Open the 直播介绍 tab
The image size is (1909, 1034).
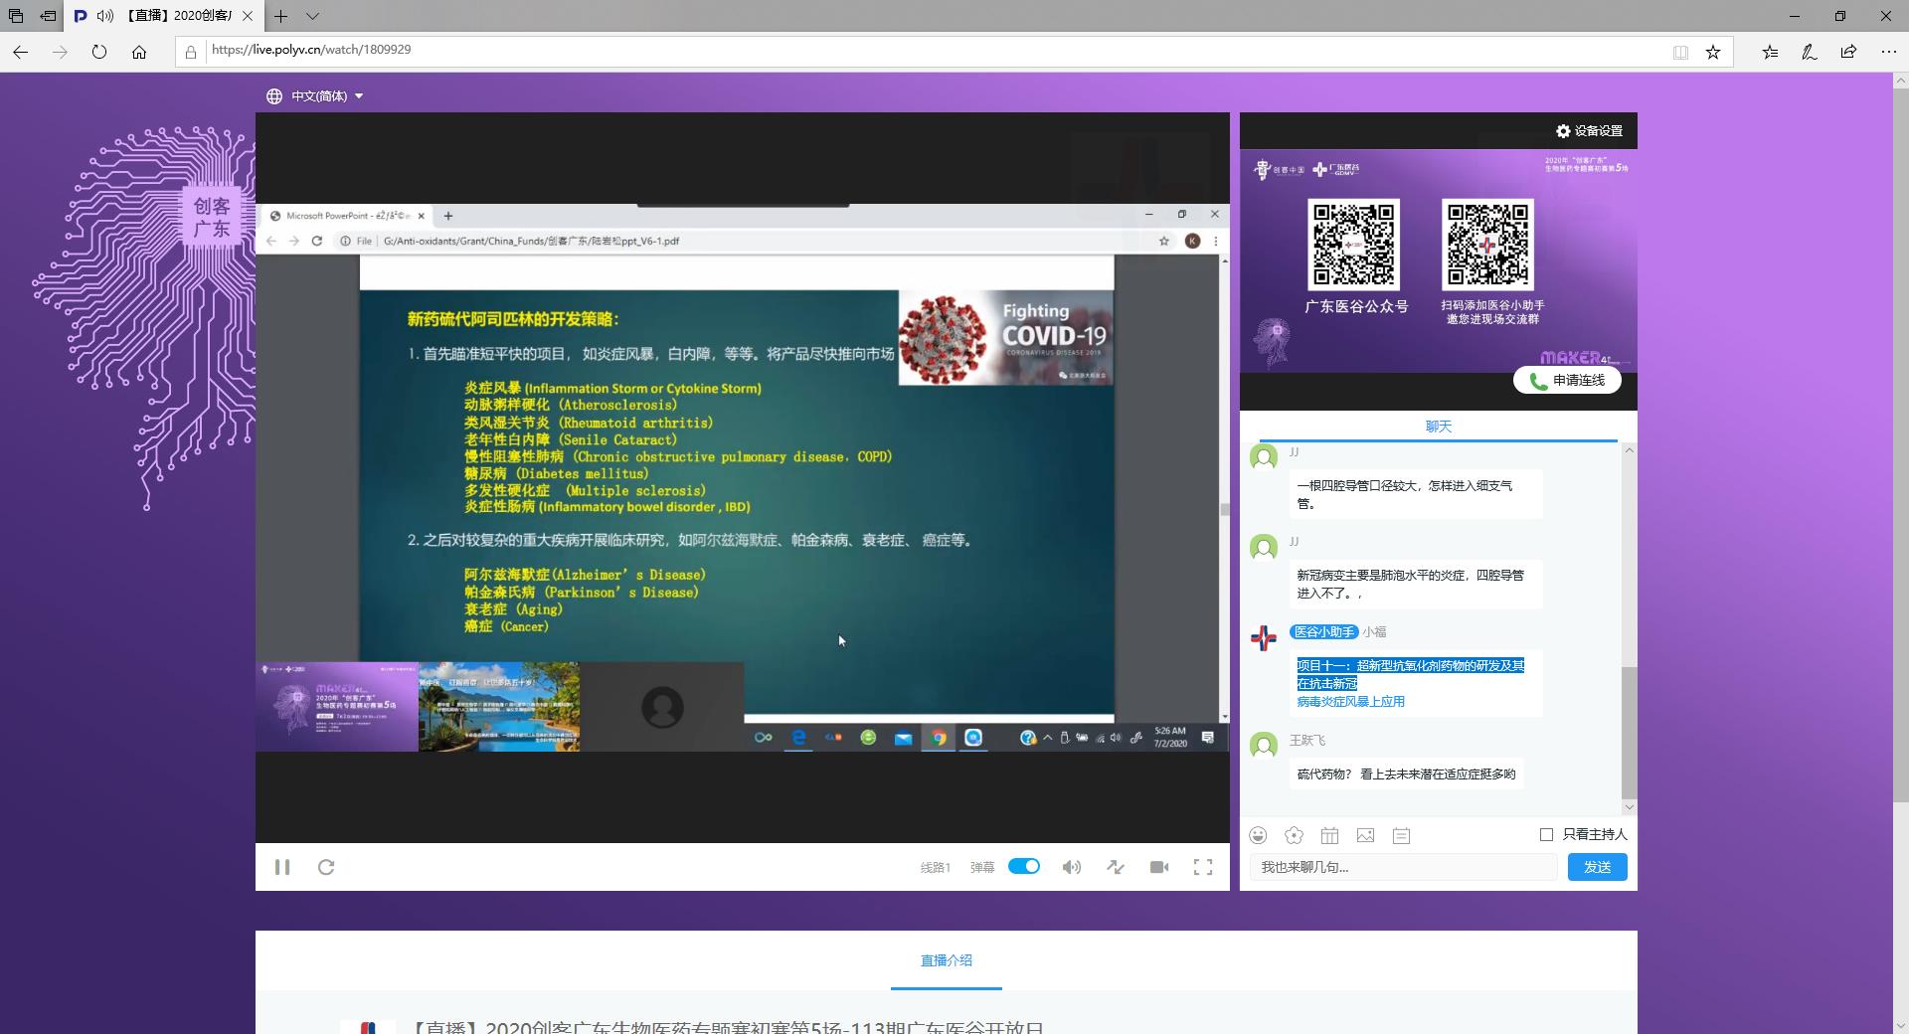coord(946,960)
